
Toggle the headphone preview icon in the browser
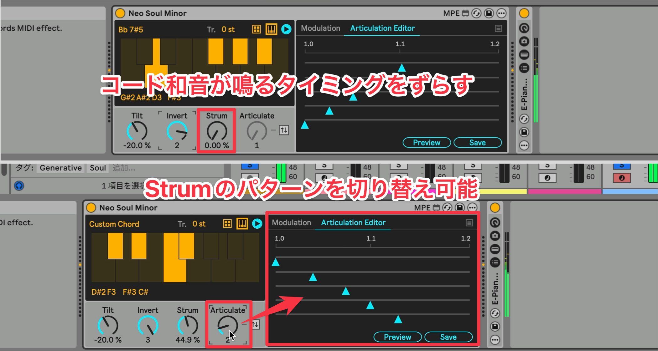tap(19, 186)
